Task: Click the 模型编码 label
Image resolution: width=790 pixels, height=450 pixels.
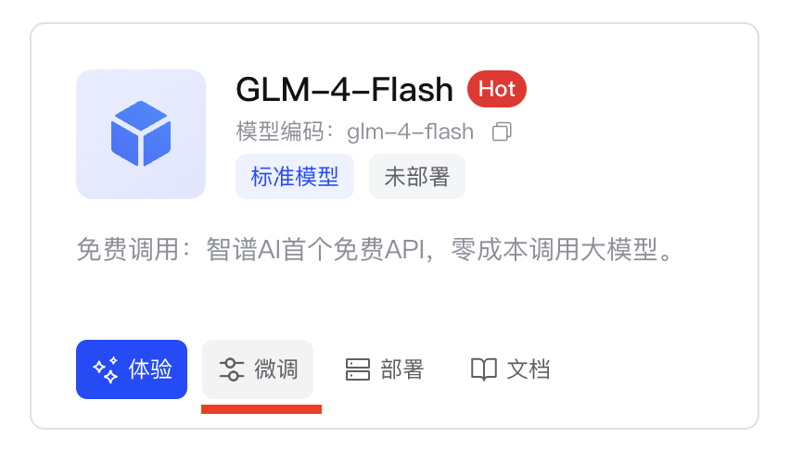Action: coord(280,131)
